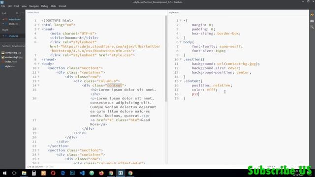Image resolution: width=315 pixels, height=177 pixels.
Task: Click the green globe taskbar icon
Action: [92, 173]
